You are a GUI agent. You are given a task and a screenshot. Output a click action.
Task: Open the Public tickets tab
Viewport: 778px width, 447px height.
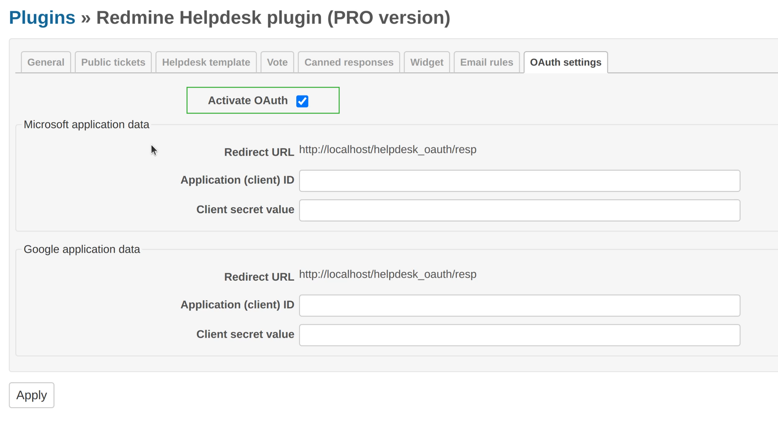tap(113, 62)
